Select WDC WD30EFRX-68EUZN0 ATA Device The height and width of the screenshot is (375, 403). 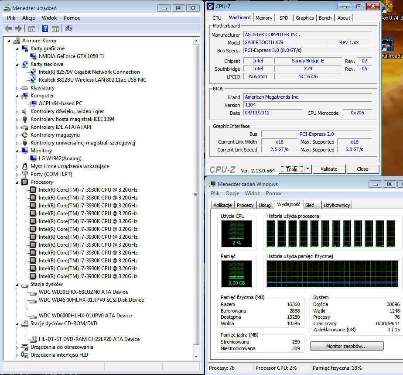click(83, 292)
